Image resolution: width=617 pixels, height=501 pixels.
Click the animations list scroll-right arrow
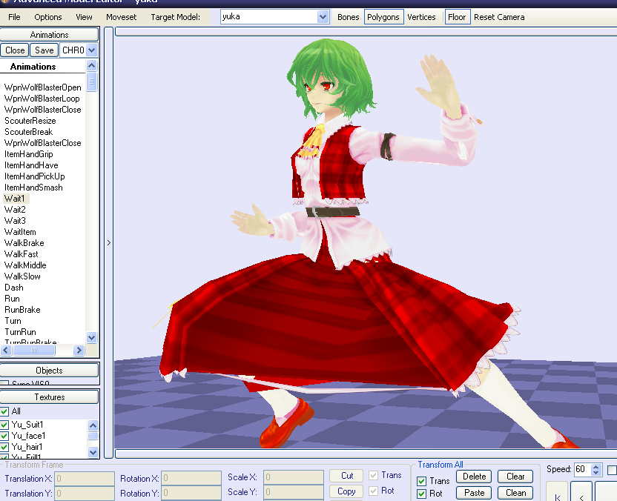(x=79, y=350)
